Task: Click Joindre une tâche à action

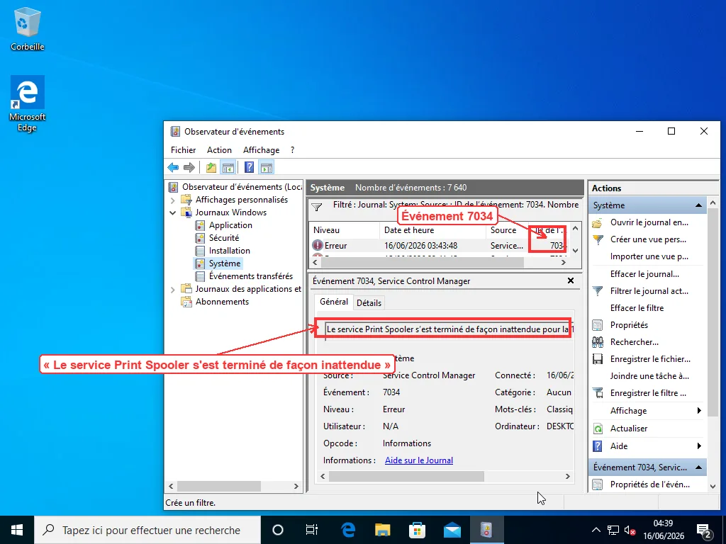Action: point(649,376)
